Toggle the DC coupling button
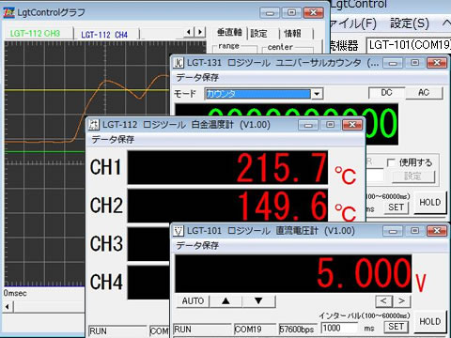 point(386,93)
